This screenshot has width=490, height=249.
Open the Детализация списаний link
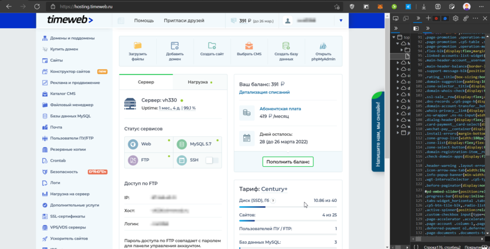(264, 92)
